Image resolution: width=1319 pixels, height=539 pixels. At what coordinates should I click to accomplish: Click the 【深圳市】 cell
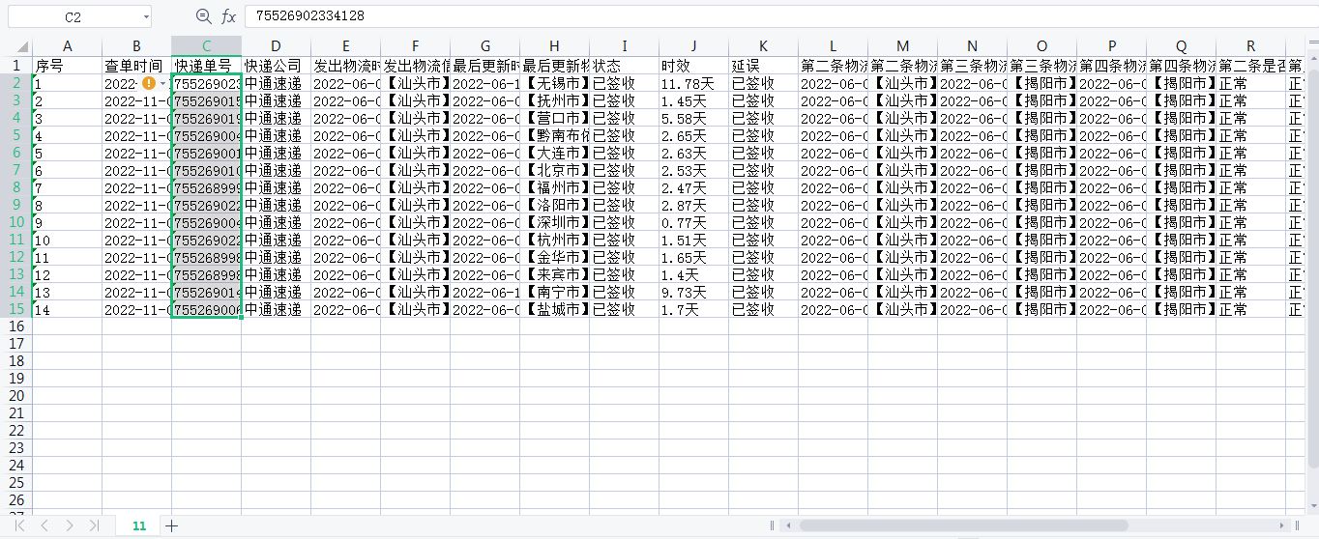point(554,222)
